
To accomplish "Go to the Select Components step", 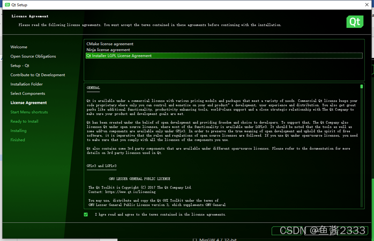I will pos(28,93).
